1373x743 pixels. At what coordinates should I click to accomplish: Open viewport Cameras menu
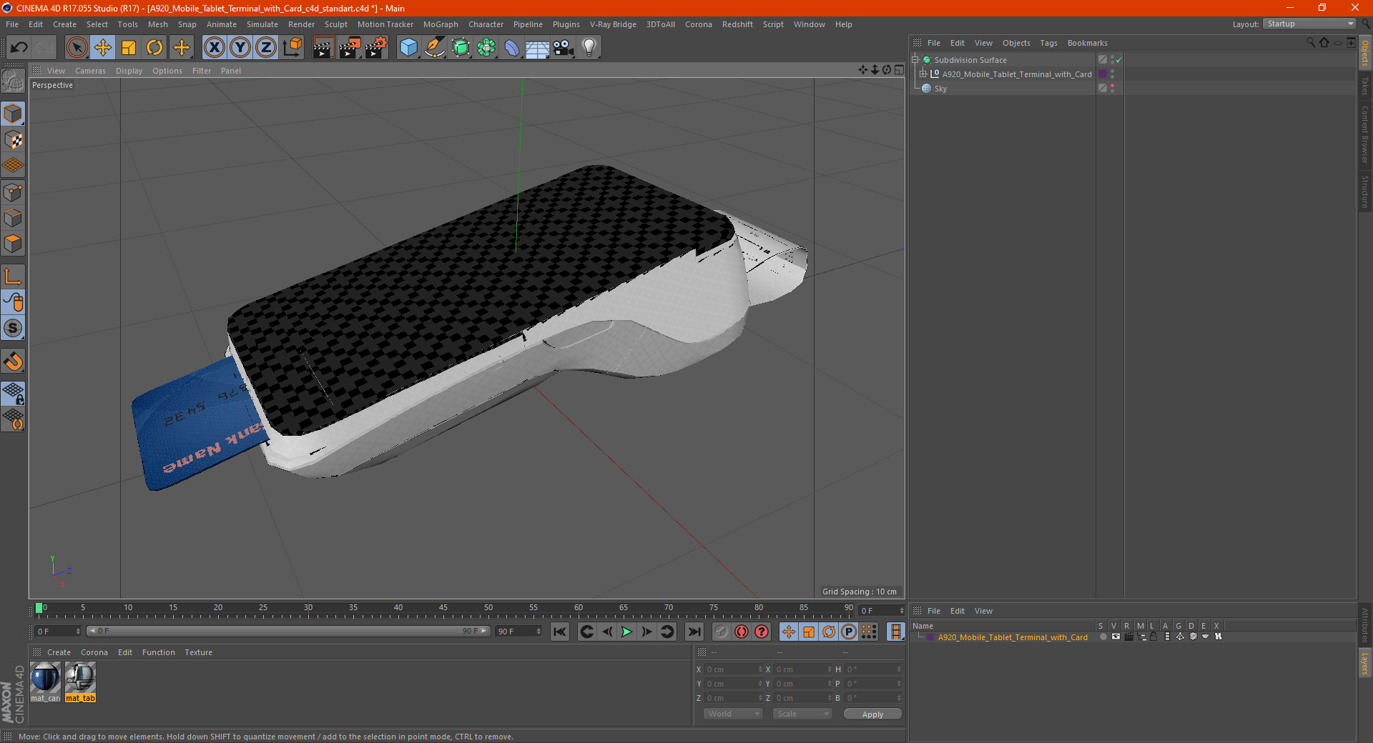90,71
